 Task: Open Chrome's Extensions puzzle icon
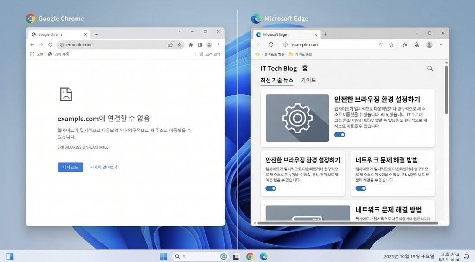(191, 45)
